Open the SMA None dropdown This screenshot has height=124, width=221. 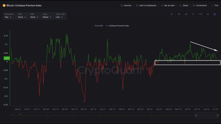point(22,17)
